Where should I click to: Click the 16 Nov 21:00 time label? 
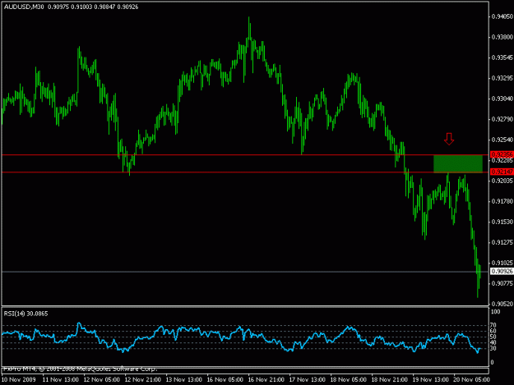266,380
